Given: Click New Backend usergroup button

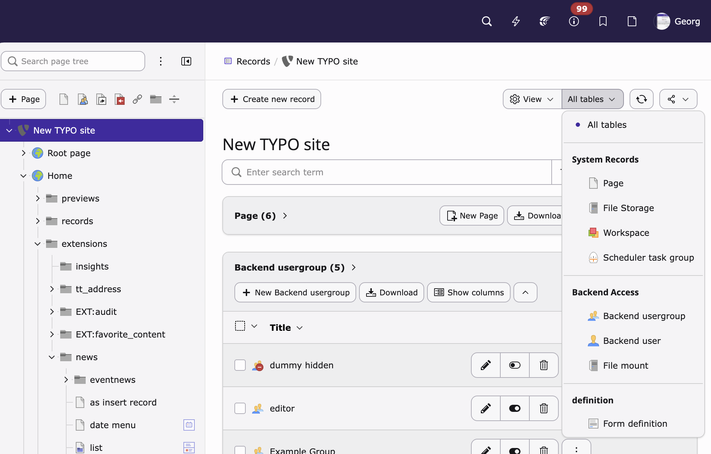Looking at the screenshot, I should pos(295,293).
